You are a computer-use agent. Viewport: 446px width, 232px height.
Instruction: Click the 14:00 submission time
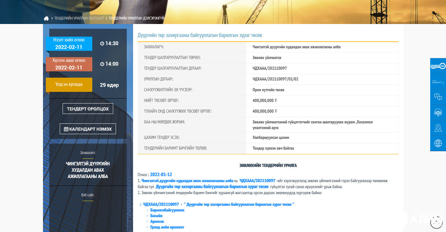coord(109,64)
